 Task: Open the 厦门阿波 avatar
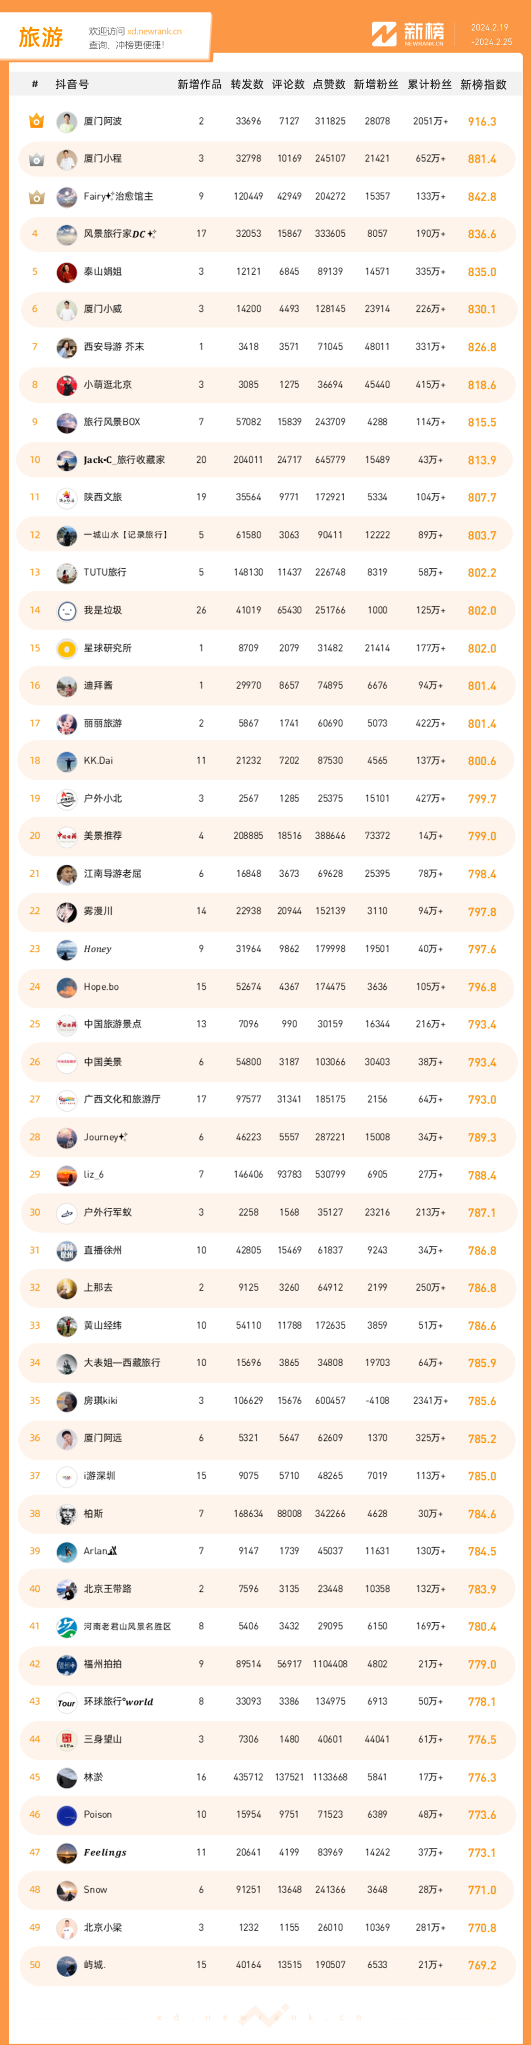click(x=67, y=122)
